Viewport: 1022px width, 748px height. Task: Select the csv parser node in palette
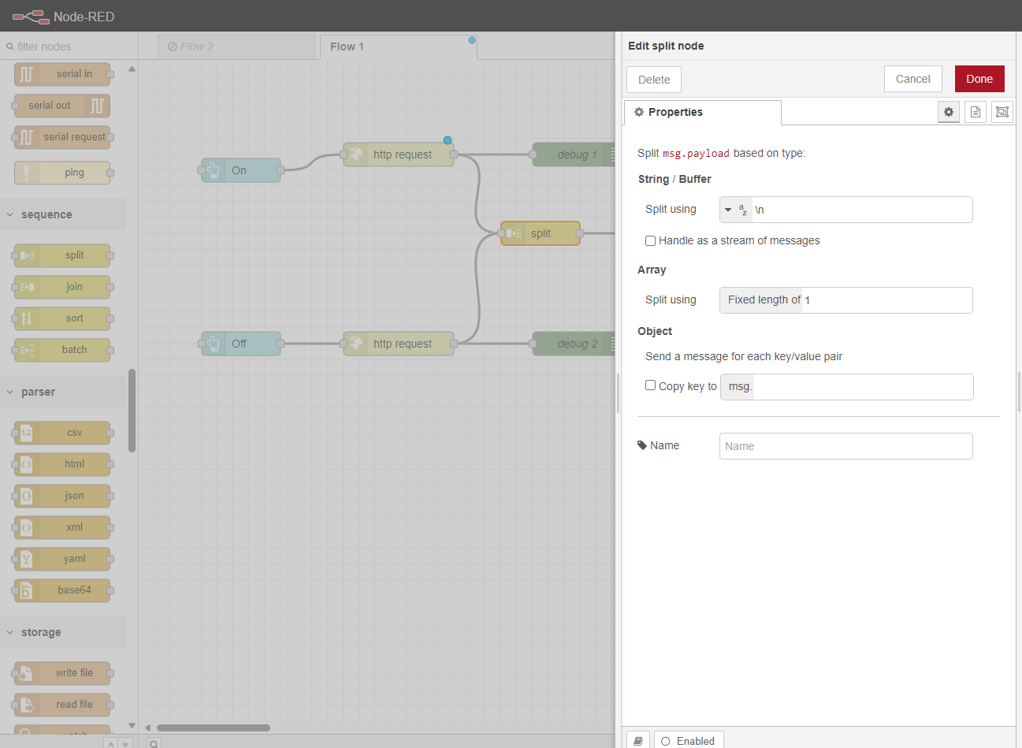[x=62, y=433]
